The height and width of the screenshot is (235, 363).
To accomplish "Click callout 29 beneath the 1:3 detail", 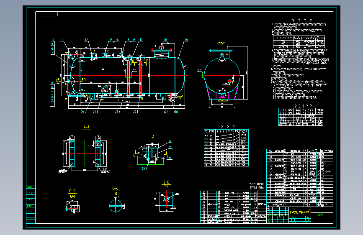I will 143,169.
